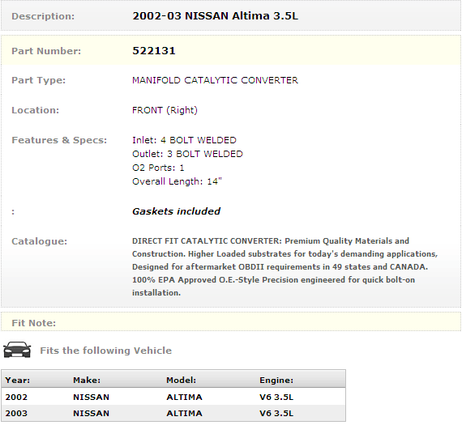
Task: Click the Fits the following Vehicle heading
Action: [106, 351]
